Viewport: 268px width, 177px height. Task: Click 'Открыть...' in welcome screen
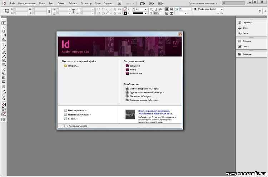pos(73,66)
